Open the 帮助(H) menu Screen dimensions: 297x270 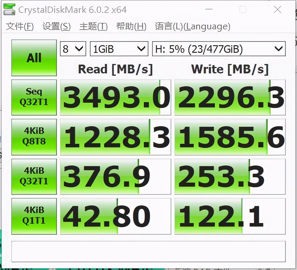click(x=131, y=26)
